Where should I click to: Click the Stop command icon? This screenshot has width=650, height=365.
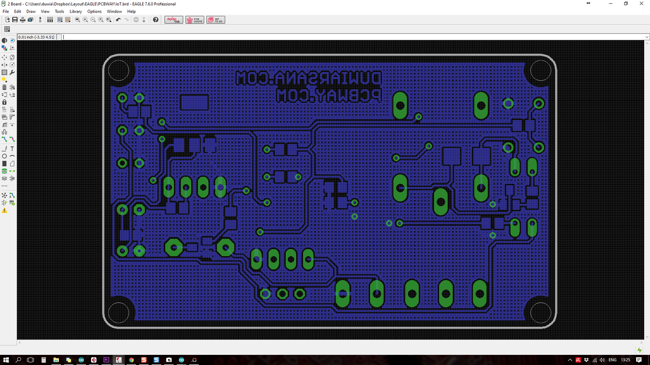click(136, 20)
